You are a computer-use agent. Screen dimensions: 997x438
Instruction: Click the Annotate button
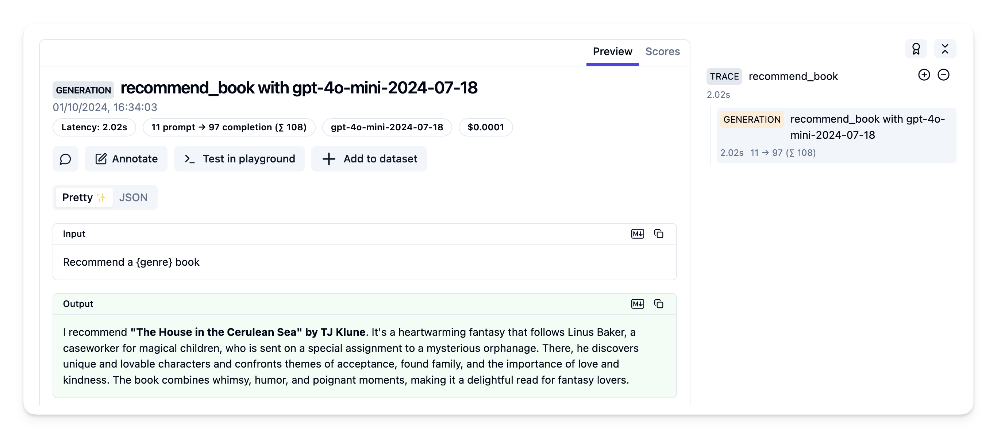(126, 159)
